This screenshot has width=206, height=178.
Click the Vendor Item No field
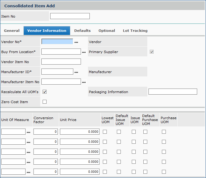(x=61, y=62)
